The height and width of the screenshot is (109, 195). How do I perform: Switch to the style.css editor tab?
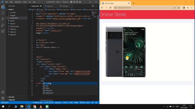pyautogui.click(x=50, y=6)
